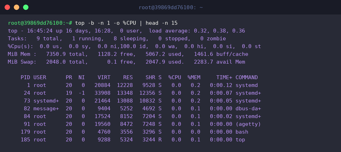
Task: Click the TIME+ column header
Action: click(x=224, y=77)
